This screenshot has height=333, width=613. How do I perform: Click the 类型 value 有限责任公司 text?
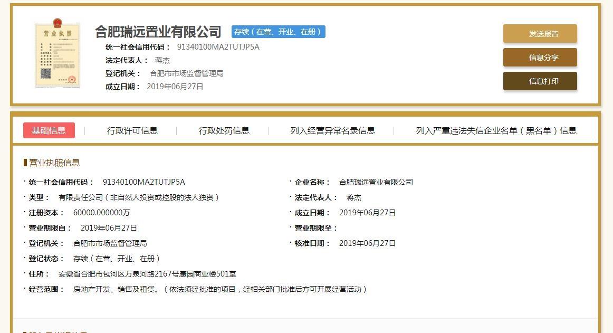pos(139,197)
